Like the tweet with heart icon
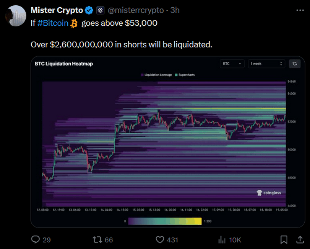Viewport: 310px width, 249px height. (x=160, y=240)
